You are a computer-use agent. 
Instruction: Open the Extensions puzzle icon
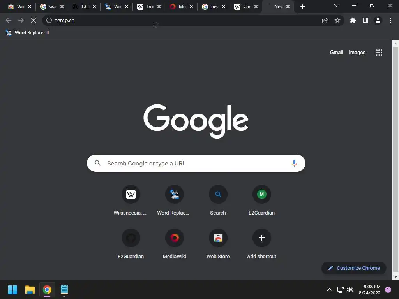[353, 20]
